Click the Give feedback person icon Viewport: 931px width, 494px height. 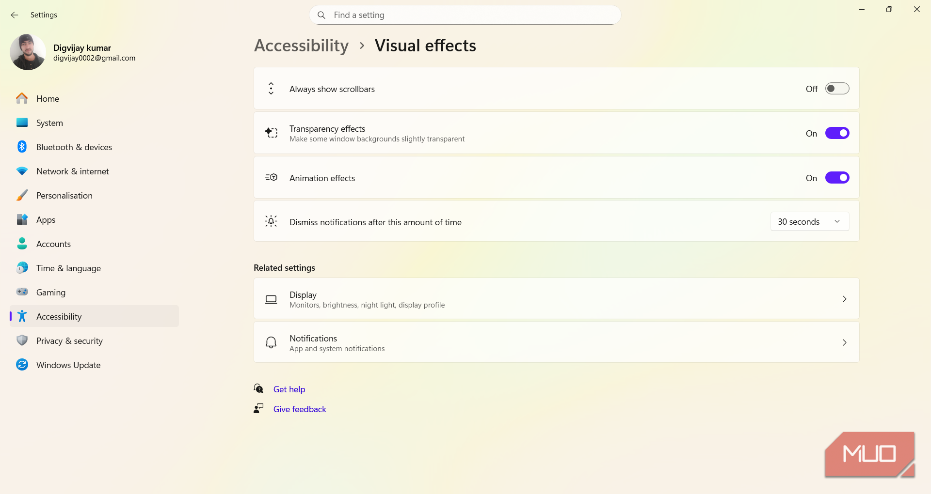(x=258, y=408)
